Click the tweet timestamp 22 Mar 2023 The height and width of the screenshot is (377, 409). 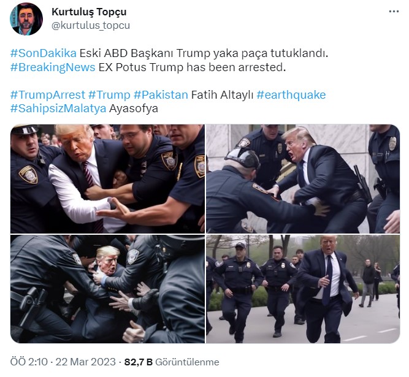[63, 362]
